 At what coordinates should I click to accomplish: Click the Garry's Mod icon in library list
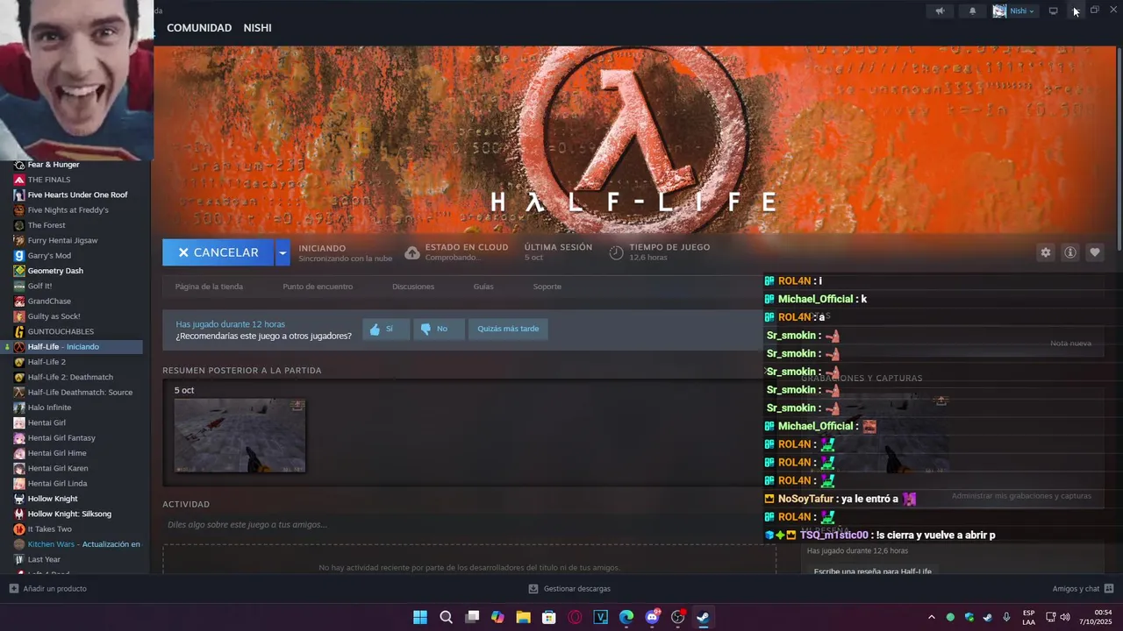pos(19,256)
